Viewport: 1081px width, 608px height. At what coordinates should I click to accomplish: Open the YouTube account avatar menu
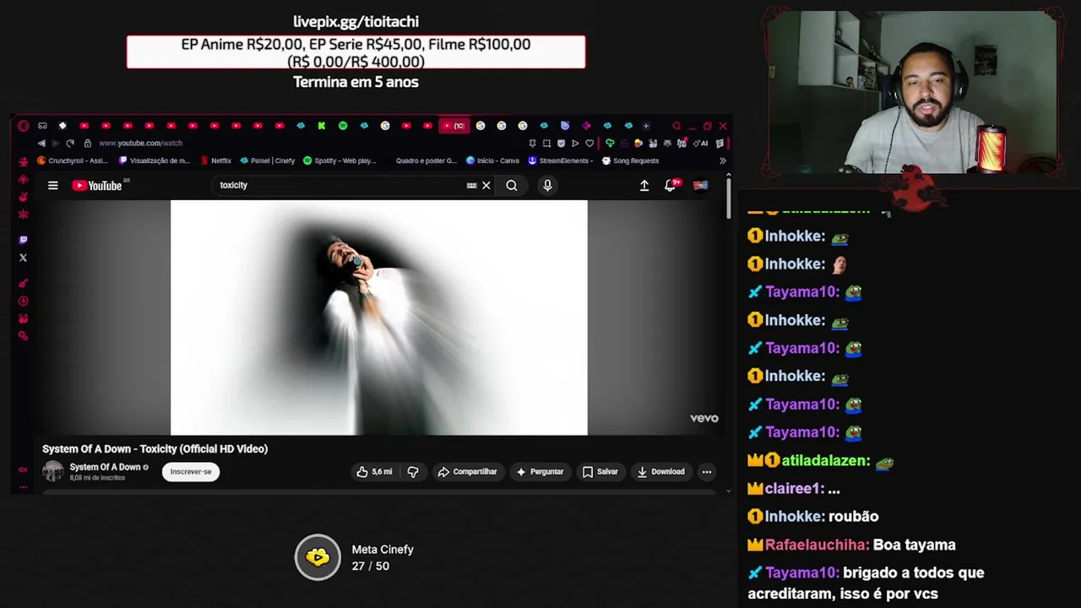click(x=700, y=185)
